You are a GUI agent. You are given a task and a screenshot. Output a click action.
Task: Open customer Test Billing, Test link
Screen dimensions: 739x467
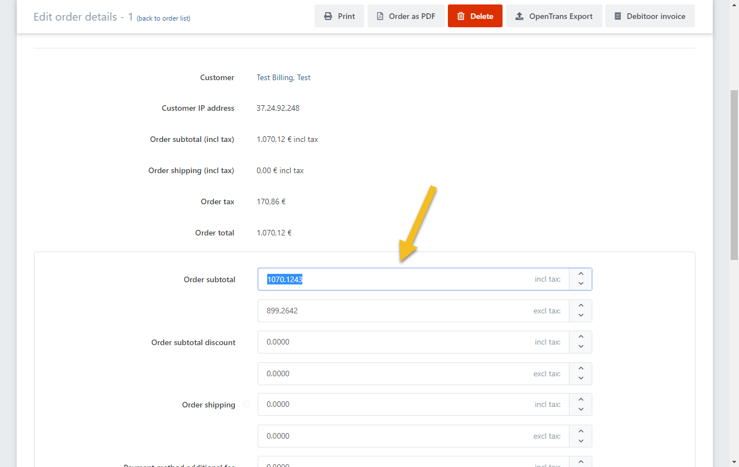click(x=283, y=77)
